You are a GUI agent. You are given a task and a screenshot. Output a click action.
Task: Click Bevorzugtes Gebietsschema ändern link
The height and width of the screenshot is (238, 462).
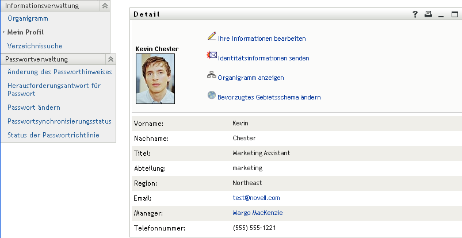click(x=269, y=97)
